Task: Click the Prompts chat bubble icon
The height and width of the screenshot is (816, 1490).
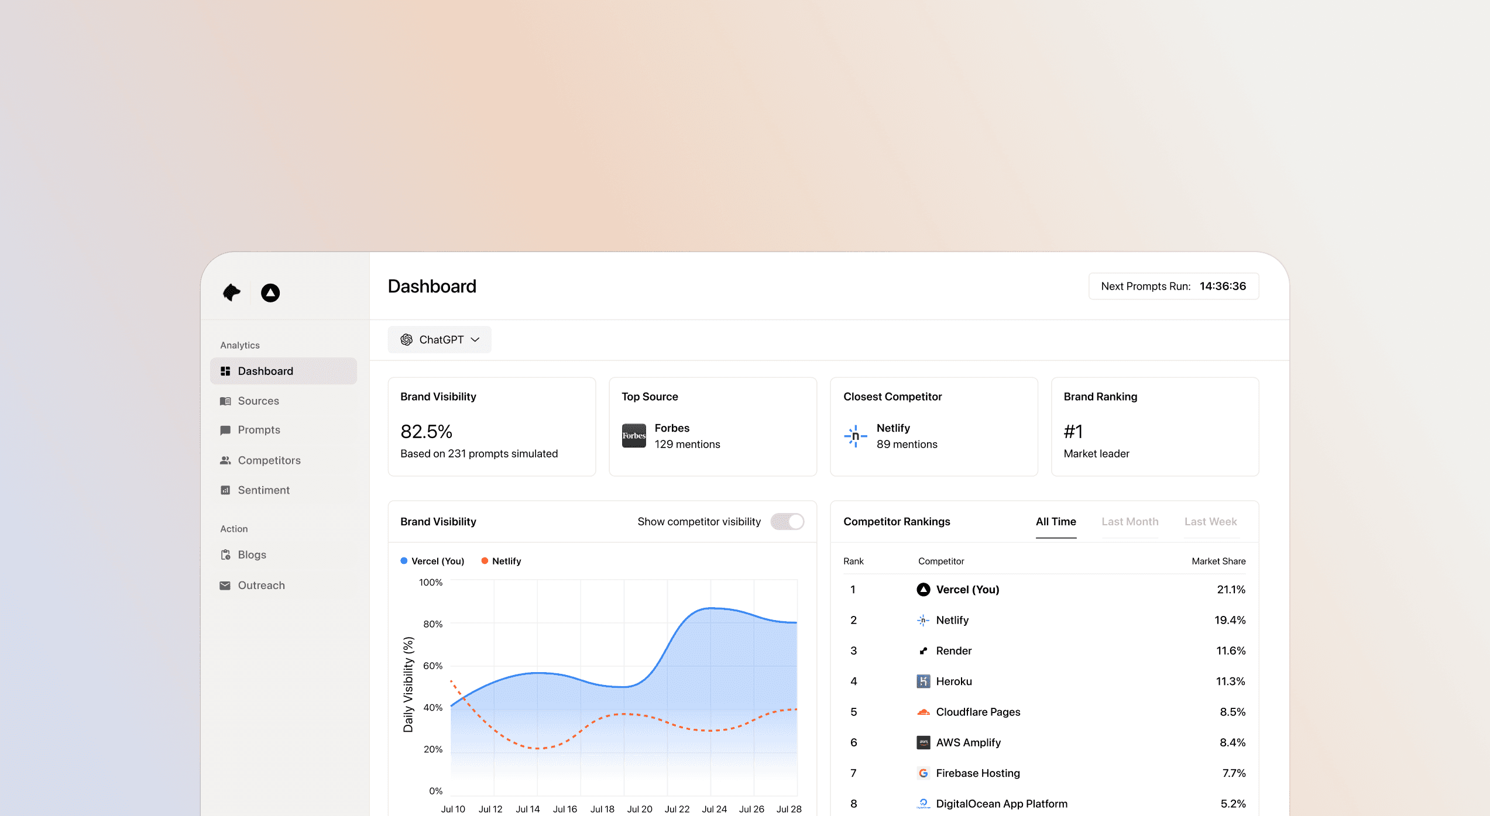Action: coord(225,430)
